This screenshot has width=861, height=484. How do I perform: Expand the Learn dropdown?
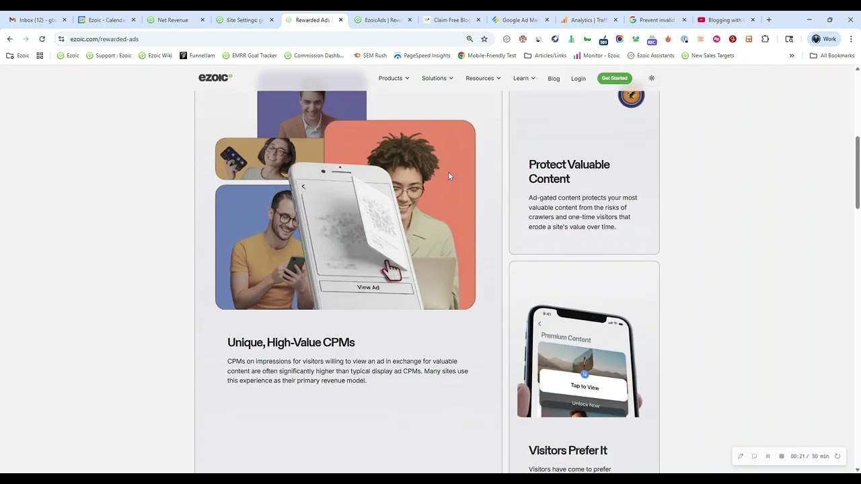tap(524, 78)
